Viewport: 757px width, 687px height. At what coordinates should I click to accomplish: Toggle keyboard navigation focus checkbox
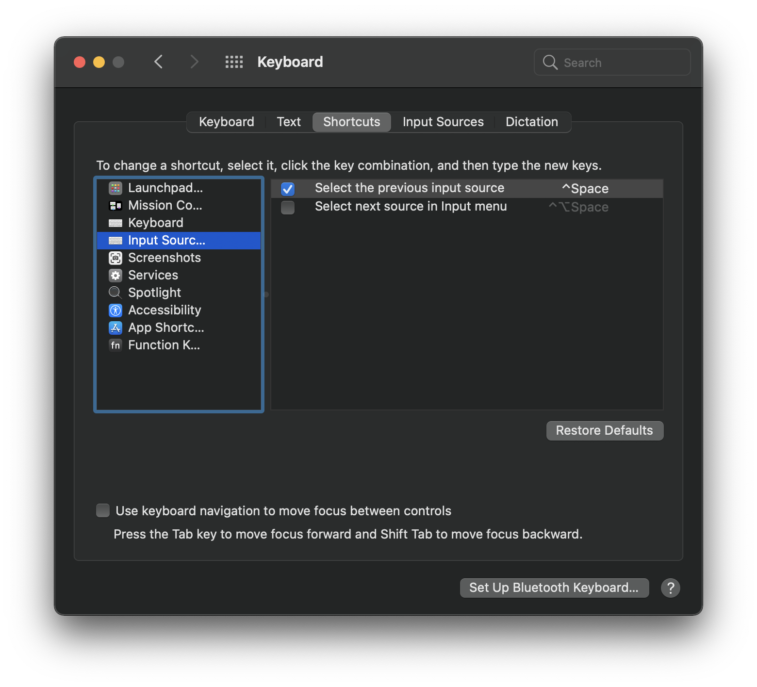tap(103, 510)
